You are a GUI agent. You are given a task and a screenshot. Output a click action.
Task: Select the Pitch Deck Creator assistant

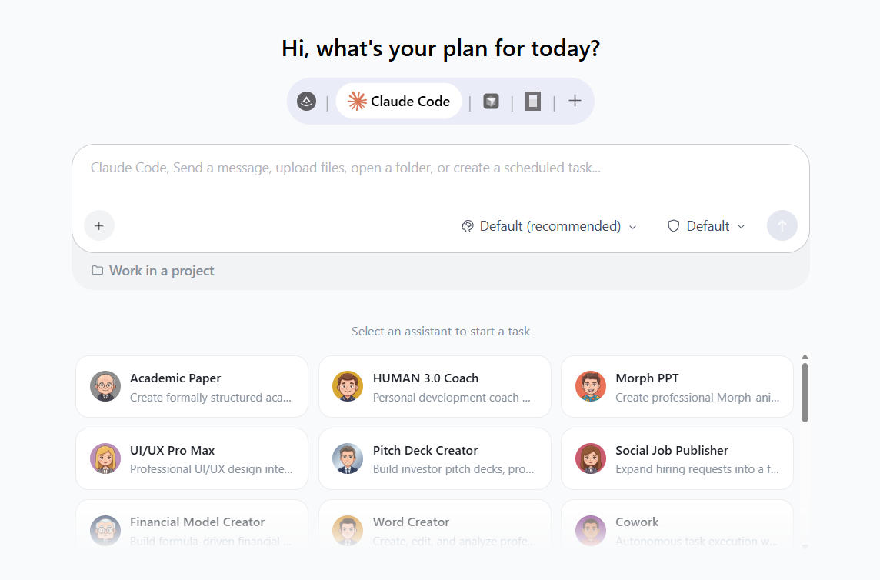point(435,458)
